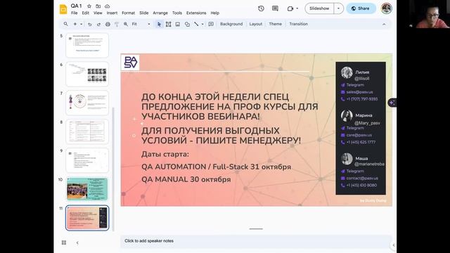This screenshot has height=253, width=450.
Task: Click the filmstrip vertical scrollbar
Action: click(x=113, y=169)
